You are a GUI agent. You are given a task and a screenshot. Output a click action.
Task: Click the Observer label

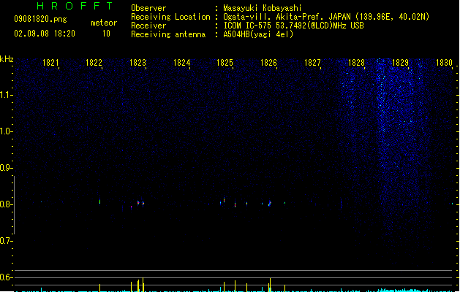(148, 8)
